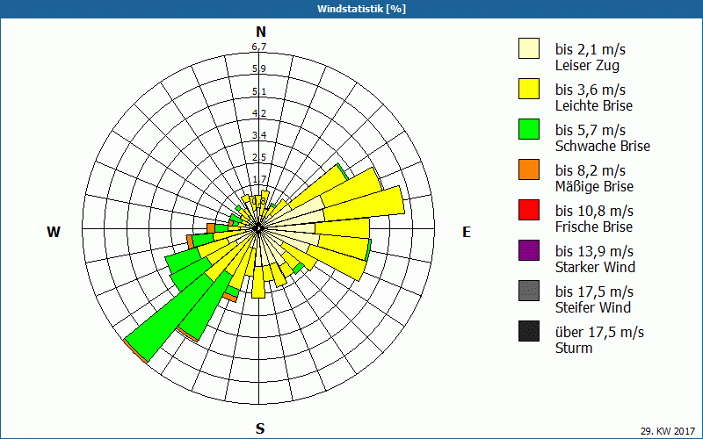703x439 pixels.
Task: Select the 'W' compass label
Action: 54,233
